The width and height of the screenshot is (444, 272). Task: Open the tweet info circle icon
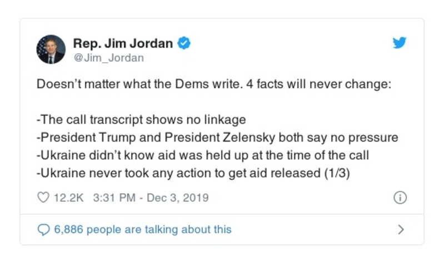coord(400,198)
